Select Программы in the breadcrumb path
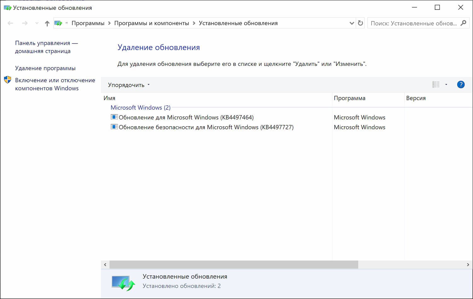Image resolution: width=473 pixels, height=299 pixels. click(x=88, y=23)
